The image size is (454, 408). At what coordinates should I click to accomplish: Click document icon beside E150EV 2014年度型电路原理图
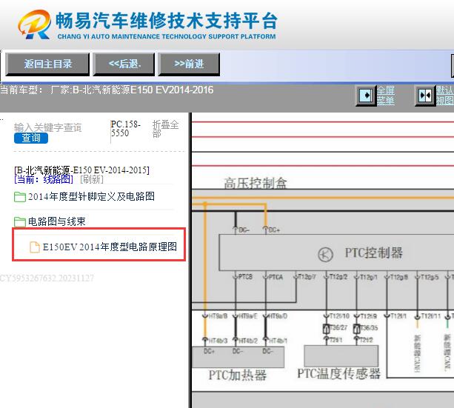tap(35, 247)
